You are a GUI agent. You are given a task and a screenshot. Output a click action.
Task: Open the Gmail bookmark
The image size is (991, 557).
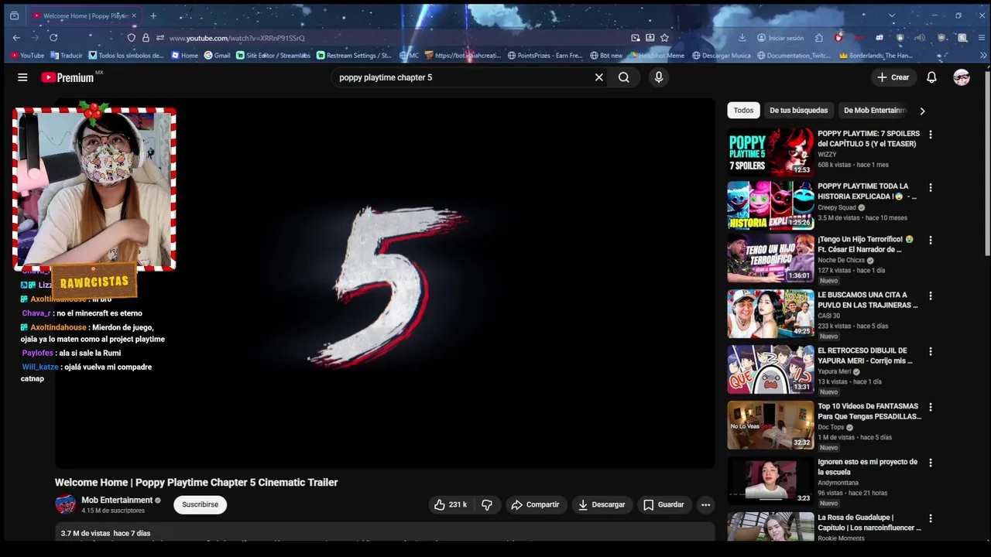(x=217, y=56)
